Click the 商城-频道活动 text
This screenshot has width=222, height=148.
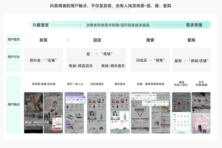point(81,66)
